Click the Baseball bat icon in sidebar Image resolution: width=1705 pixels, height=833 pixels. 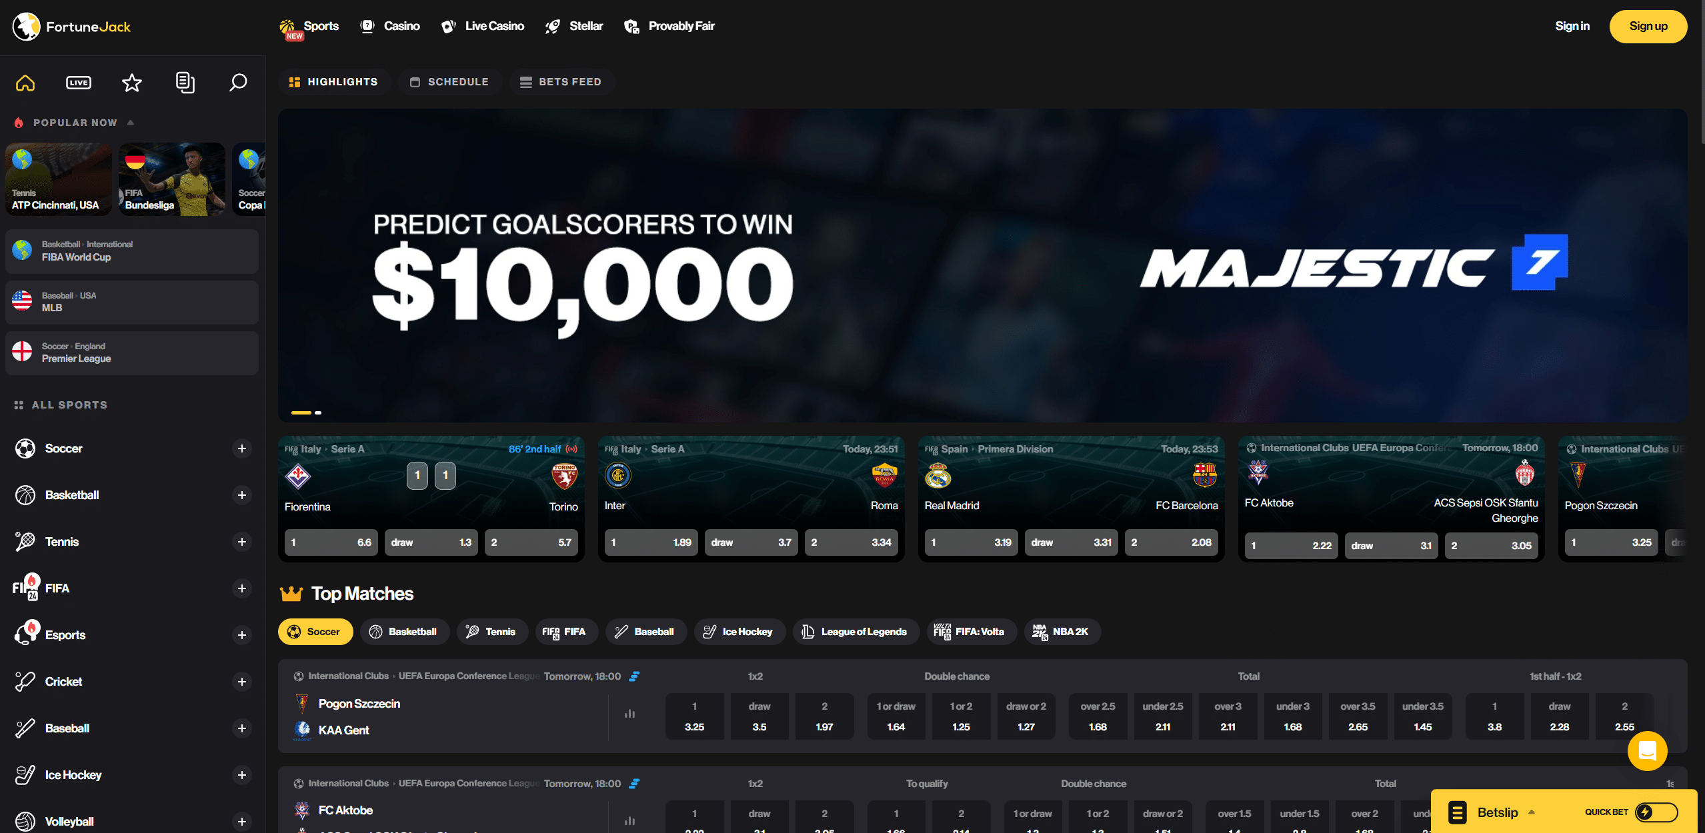tap(25, 728)
